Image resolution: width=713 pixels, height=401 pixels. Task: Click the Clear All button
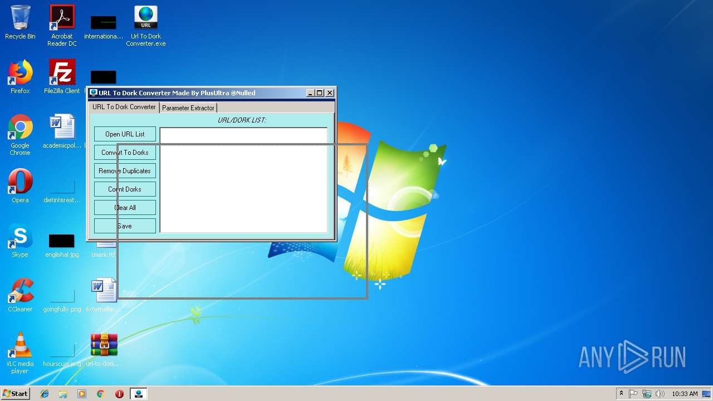click(125, 208)
